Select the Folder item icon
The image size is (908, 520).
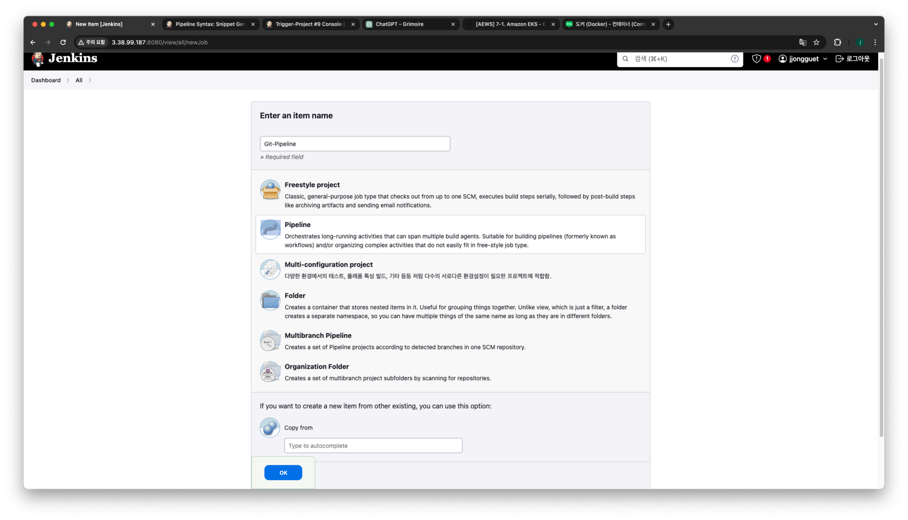pyautogui.click(x=270, y=301)
